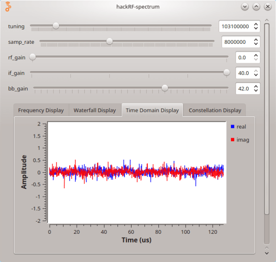Close the hackRF-spectrum window
The height and width of the screenshot is (262, 276).
click(x=268, y=7)
